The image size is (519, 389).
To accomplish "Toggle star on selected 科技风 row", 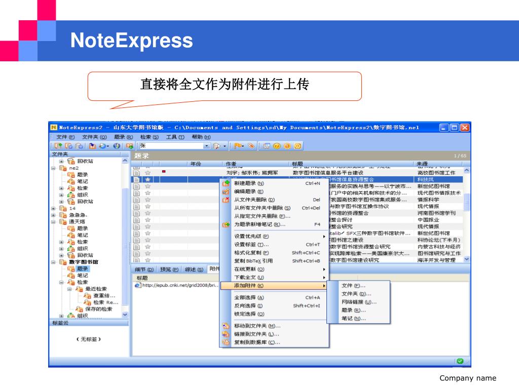I will coord(147,179).
